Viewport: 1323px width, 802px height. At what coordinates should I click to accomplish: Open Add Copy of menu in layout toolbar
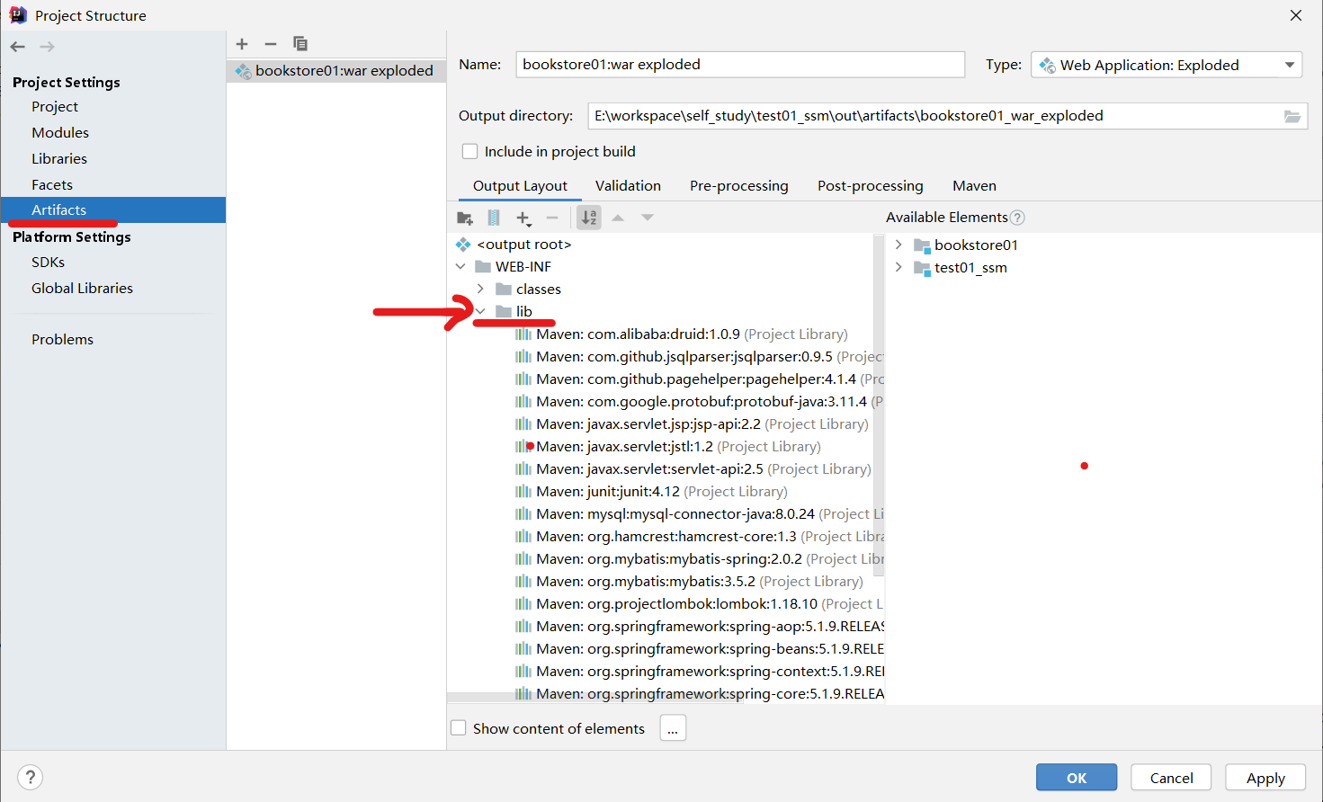click(523, 218)
